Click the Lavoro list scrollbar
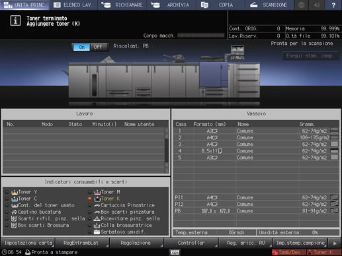 167,150
